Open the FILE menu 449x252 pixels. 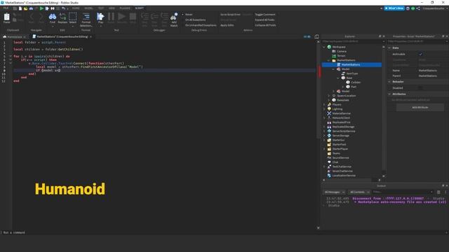pyautogui.click(x=6, y=8)
